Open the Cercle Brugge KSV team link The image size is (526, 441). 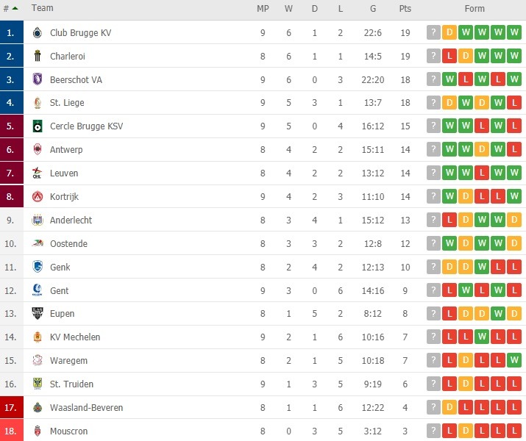[86, 126]
